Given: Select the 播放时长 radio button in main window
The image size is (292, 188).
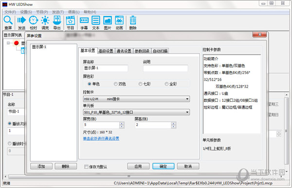Looking at the screenshot, I should [10, 143].
